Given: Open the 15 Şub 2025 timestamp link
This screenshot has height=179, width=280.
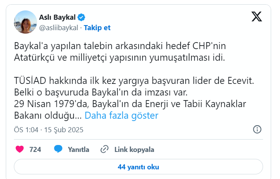Looking at the screenshot, I should (64, 130).
